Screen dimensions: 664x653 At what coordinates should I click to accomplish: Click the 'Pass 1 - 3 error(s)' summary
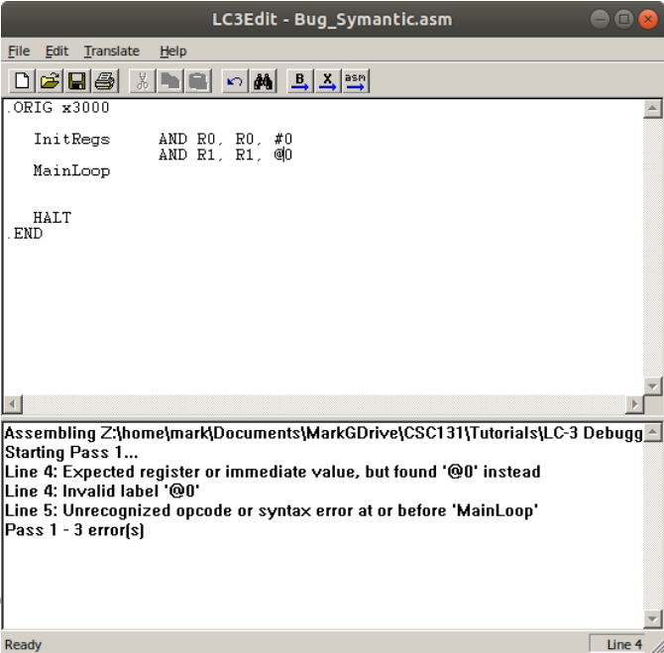[x=74, y=530]
